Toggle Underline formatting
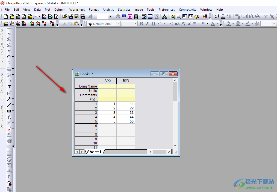Image resolution: width=277 pixels, height=192 pixels. tap(153, 24)
